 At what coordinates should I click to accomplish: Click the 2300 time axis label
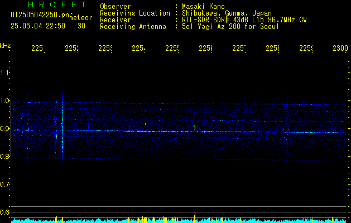340,49
